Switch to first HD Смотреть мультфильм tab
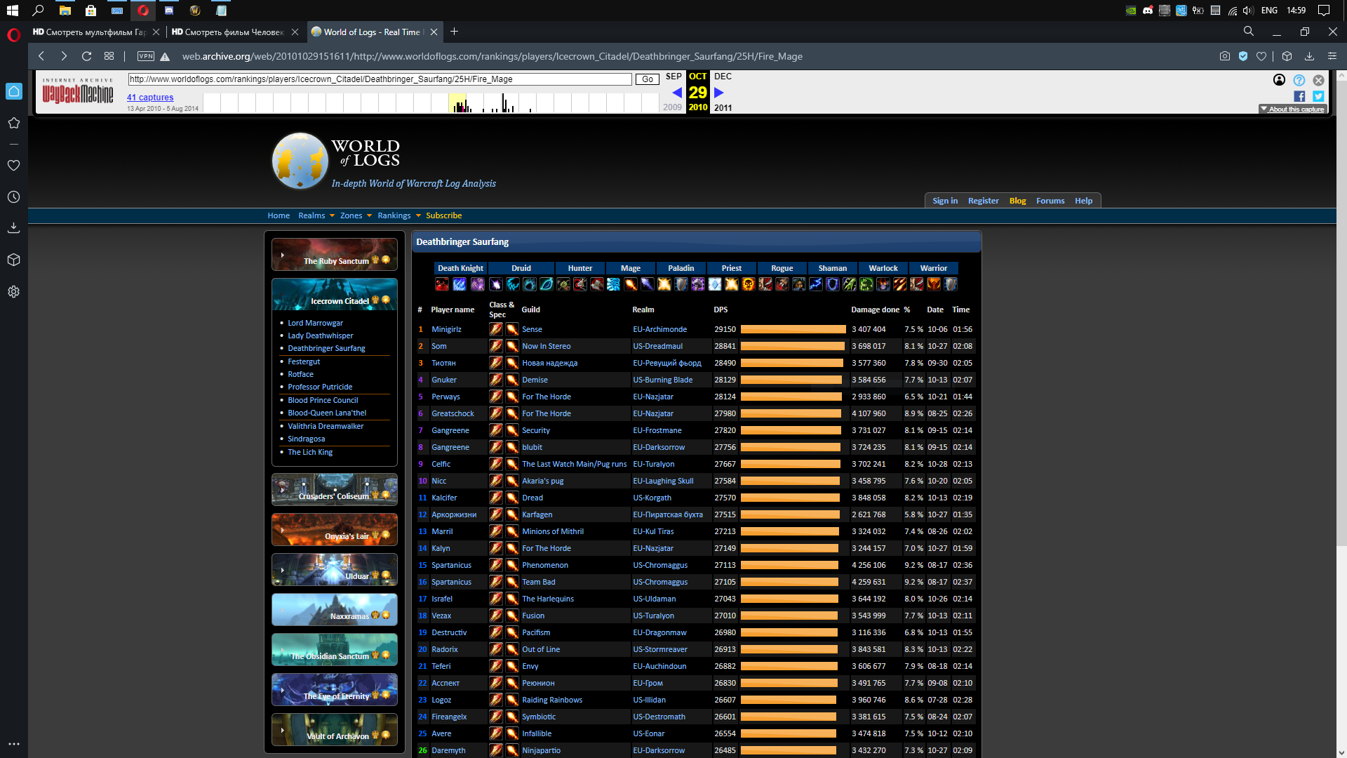1347x758 pixels. 89,32
